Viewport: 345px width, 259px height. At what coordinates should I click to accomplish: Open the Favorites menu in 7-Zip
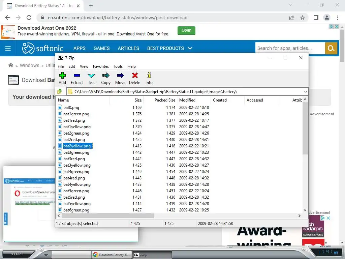click(x=101, y=66)
